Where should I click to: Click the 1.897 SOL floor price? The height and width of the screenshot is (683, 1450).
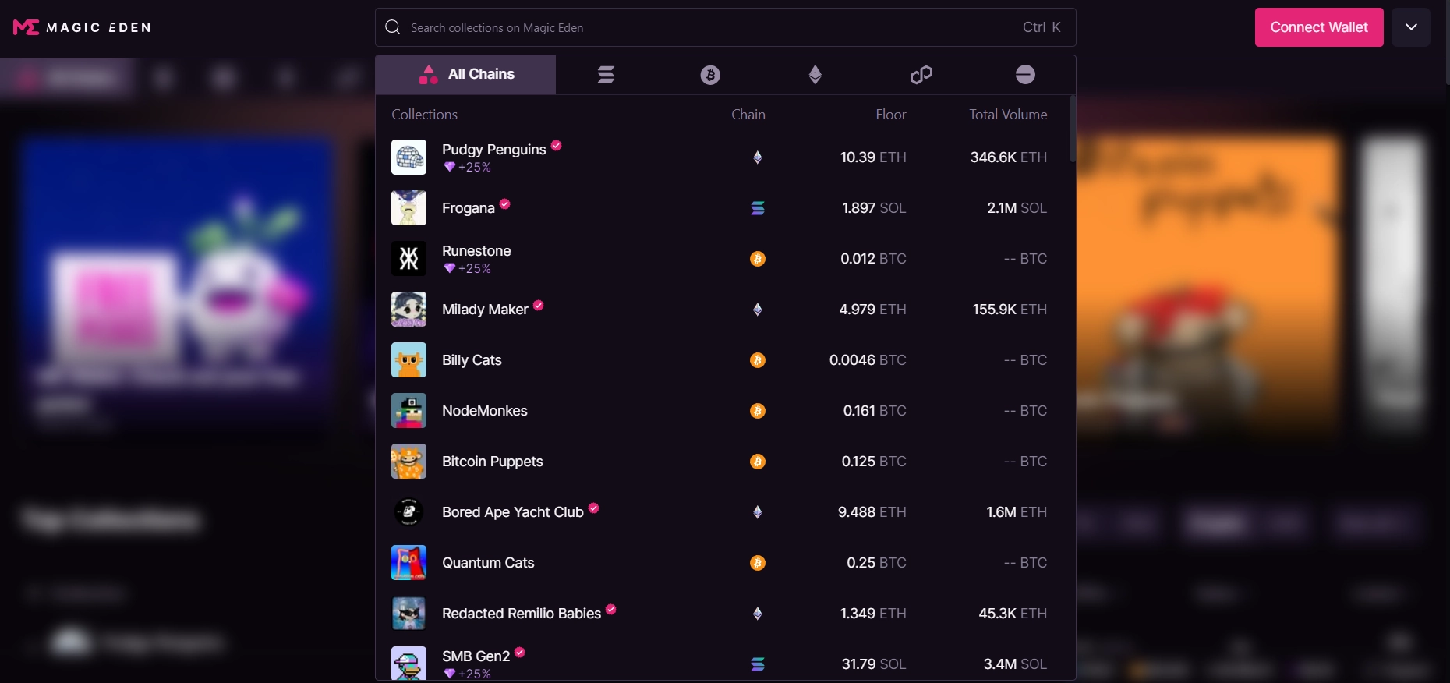tap(874, 208)
